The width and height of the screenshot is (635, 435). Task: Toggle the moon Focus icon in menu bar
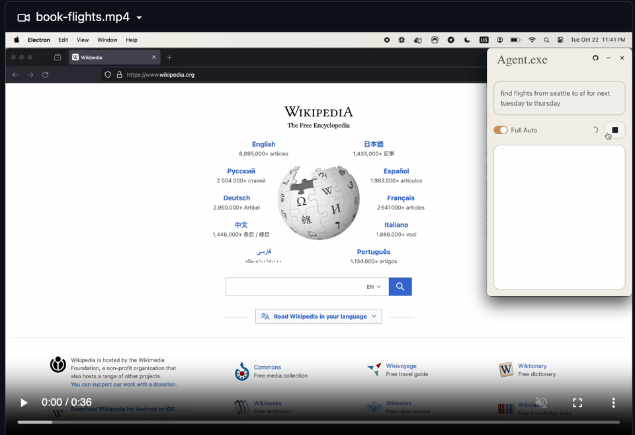tap(467, 40)
